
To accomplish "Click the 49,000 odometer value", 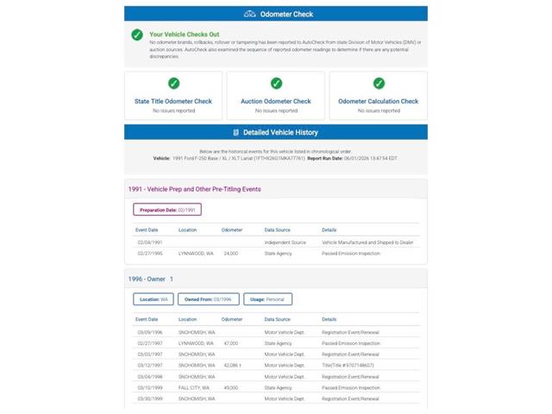I will [x=231, y=388].
